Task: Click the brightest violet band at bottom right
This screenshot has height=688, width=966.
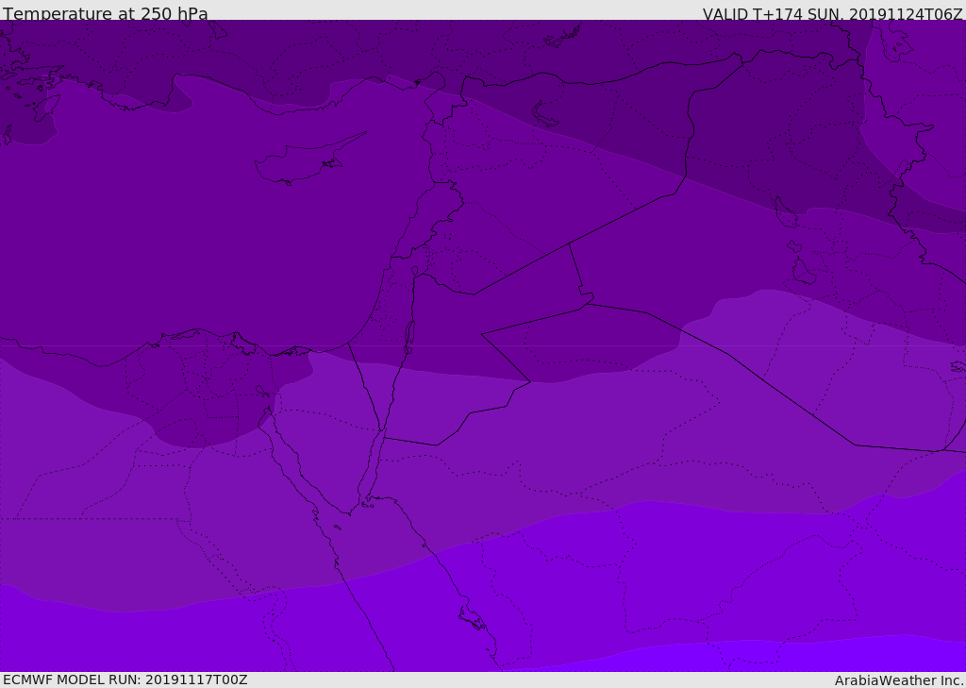Action: tap(849, 657)
